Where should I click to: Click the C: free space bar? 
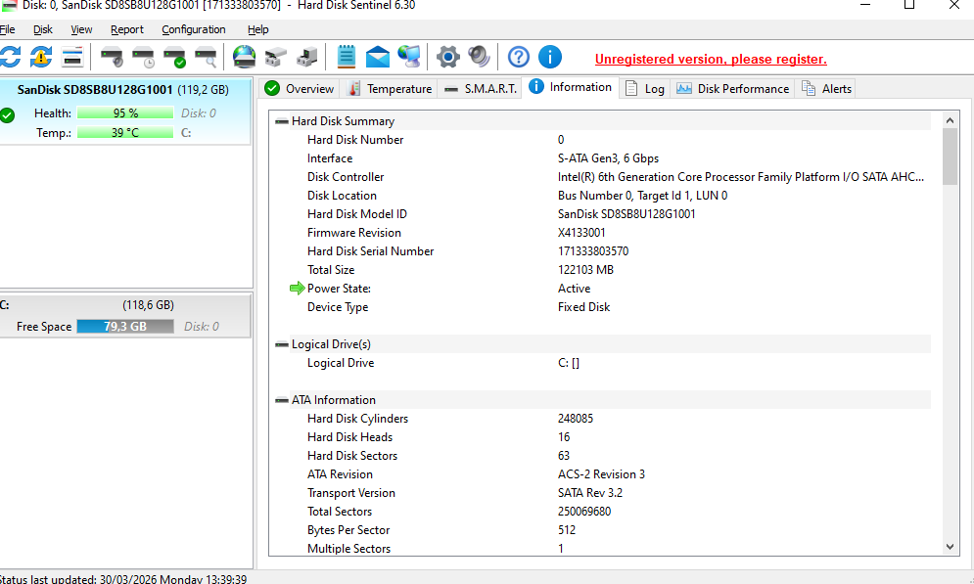[124, 326]
